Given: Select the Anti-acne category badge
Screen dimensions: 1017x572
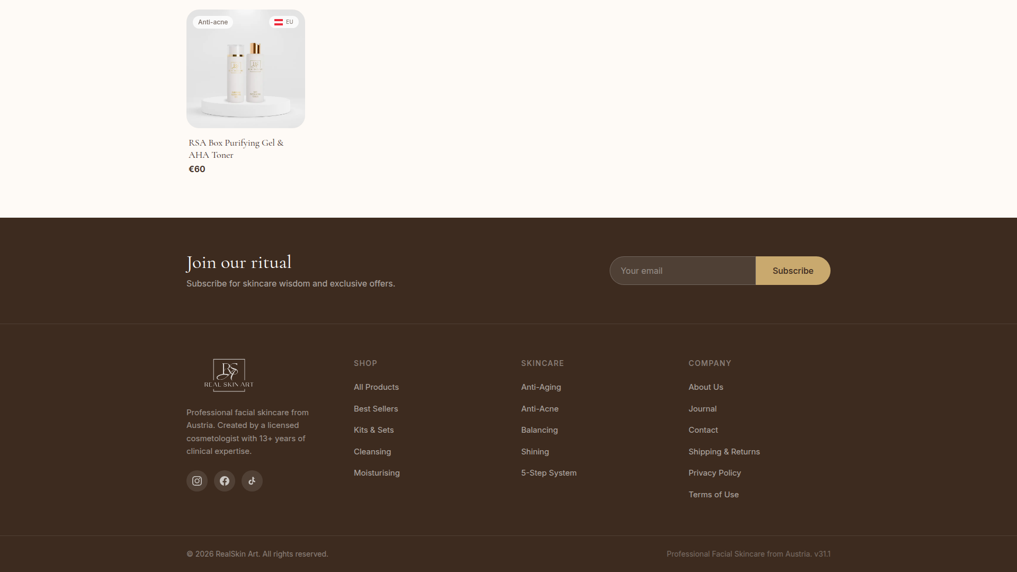Looking at the screenshot, I should pos(212,22).
